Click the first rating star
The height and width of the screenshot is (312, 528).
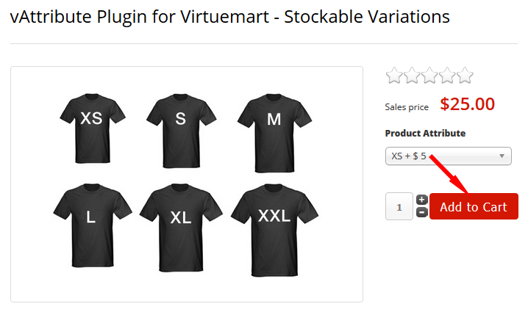pyautogui.click(x=394, y=76)
